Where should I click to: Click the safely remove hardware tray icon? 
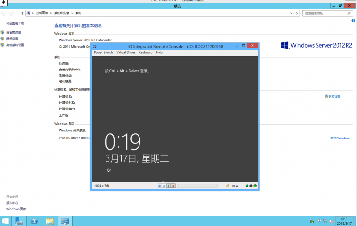pos(312,221)
